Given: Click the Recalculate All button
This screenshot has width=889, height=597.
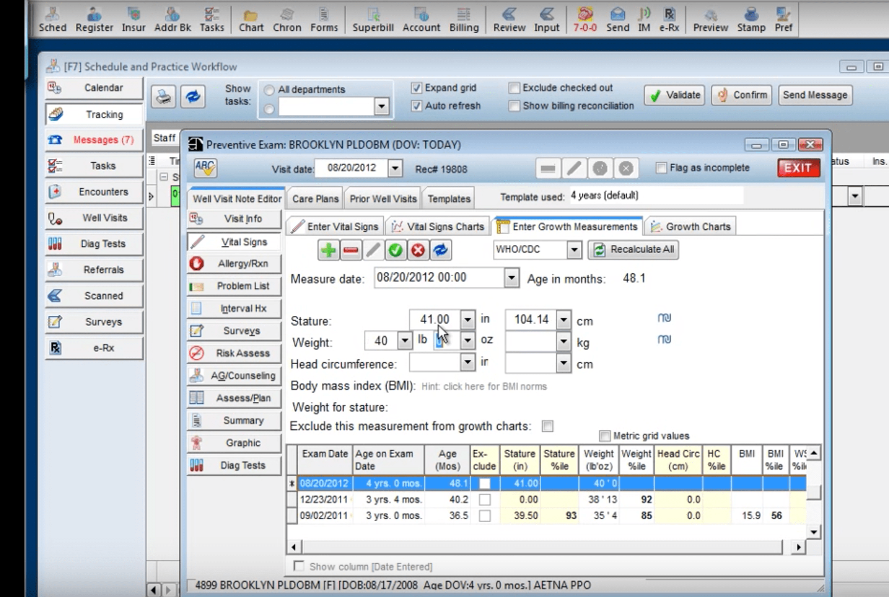Looking at the screenshot, I should [633, 250].
